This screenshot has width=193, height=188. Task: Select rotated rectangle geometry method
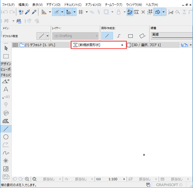[x=142, y=36]
